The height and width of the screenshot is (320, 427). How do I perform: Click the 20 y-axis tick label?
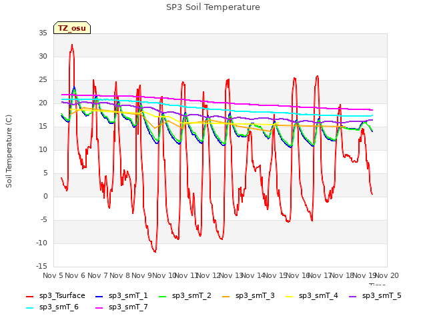point(43,103)
